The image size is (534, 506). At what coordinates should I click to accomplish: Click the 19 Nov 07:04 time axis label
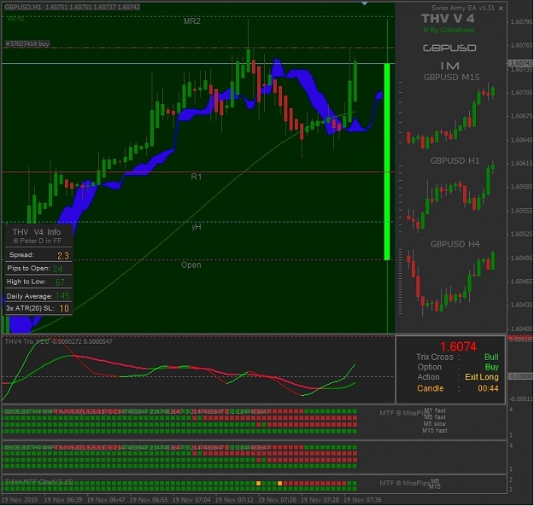click(x=191, y=500)
